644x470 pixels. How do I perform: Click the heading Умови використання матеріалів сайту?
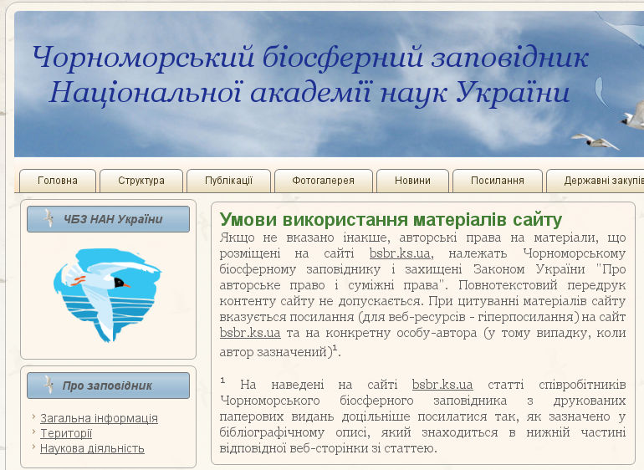pyautogui.click(x=391, y=219)
